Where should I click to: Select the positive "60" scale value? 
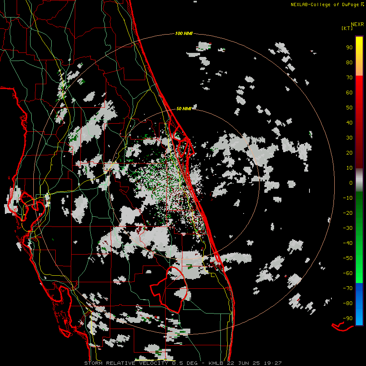click(x=349, y=92)
